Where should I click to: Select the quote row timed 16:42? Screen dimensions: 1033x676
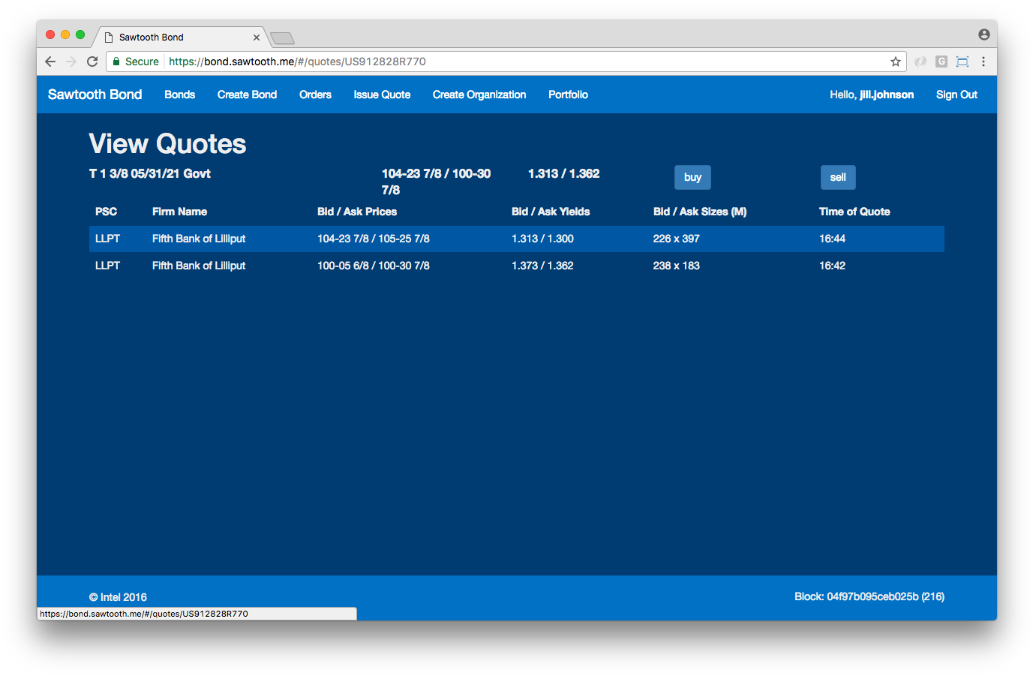pos(516,266)
